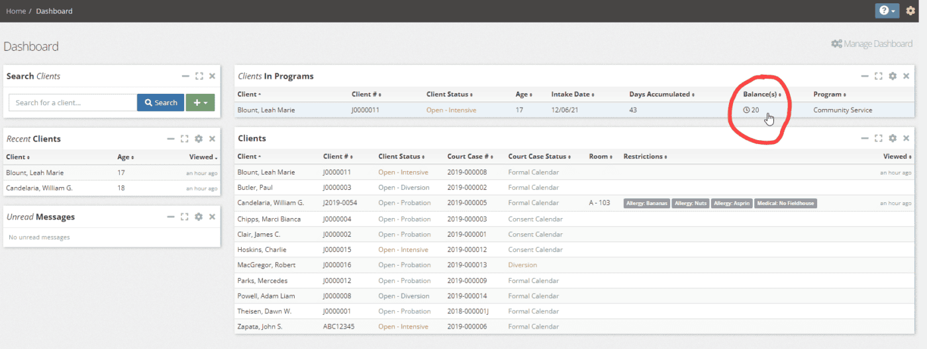Open Unread Messages panel settings gear
Screen dimensions: 927x349
[x=199, y=217]
